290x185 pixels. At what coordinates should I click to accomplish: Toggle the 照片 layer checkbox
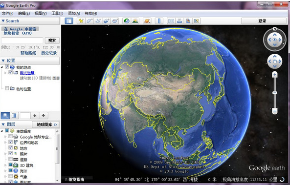click(11, 153)
